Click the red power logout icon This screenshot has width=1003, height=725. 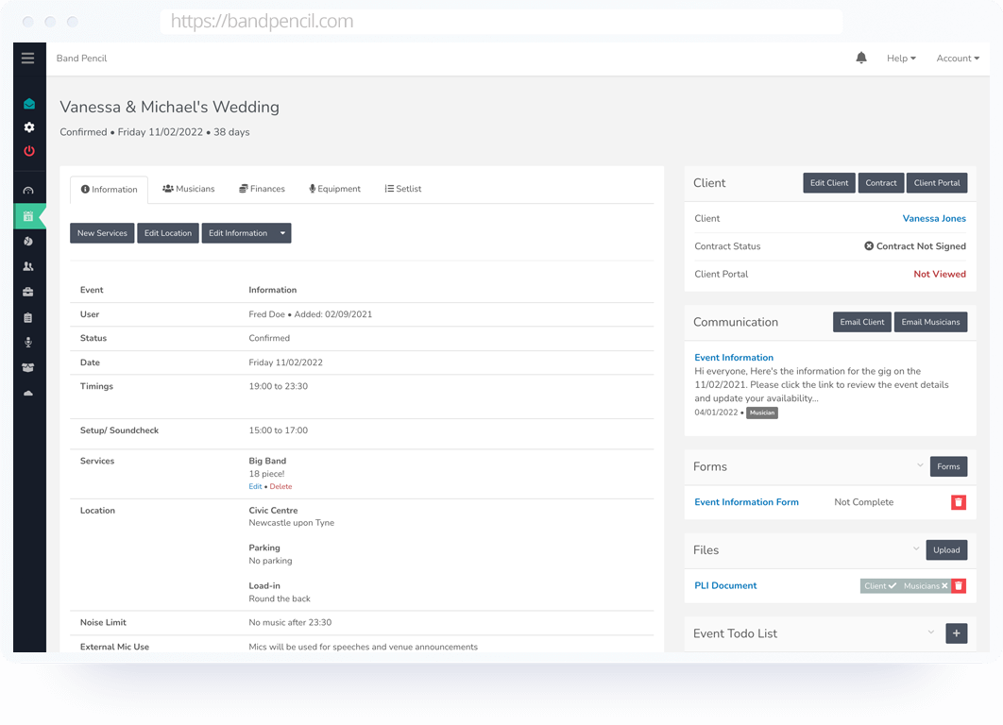tap(28, 151)
